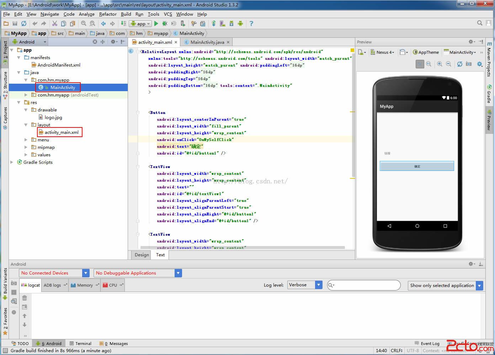Click the Sync Project with Gradle icon
Viewport: 495px width, 355px height.
coord(214,24)
